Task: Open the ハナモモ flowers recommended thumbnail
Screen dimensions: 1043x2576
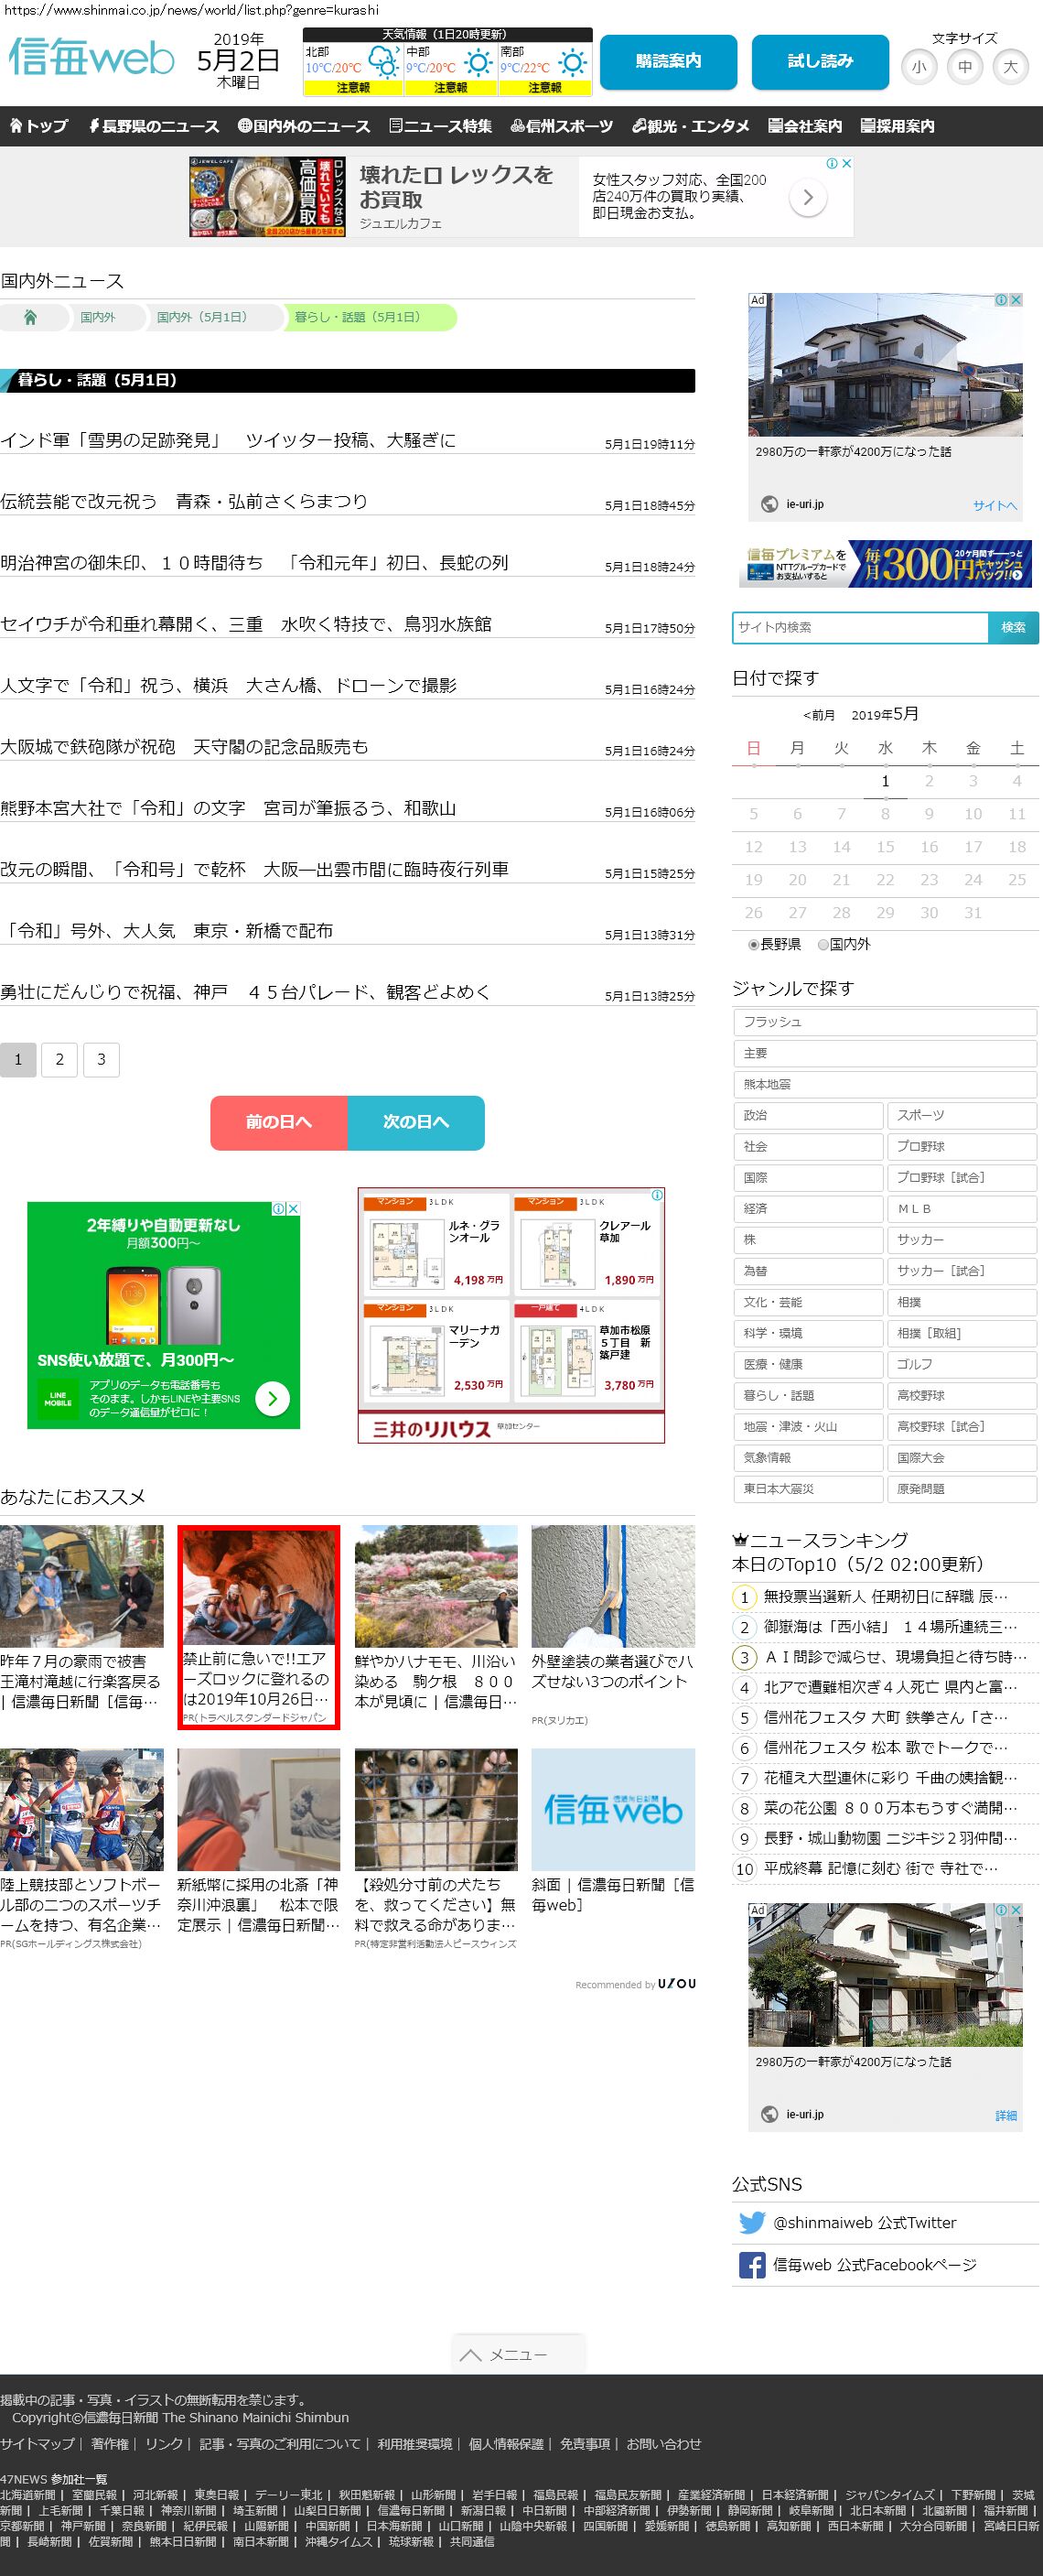Action: pyautogui.click(x=435, y=1586)
